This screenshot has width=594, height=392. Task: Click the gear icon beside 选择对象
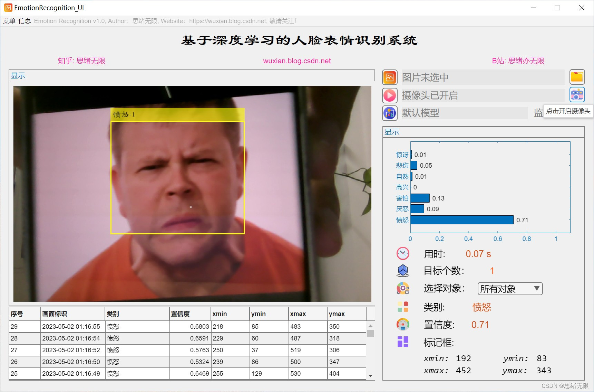coord(403,288)
